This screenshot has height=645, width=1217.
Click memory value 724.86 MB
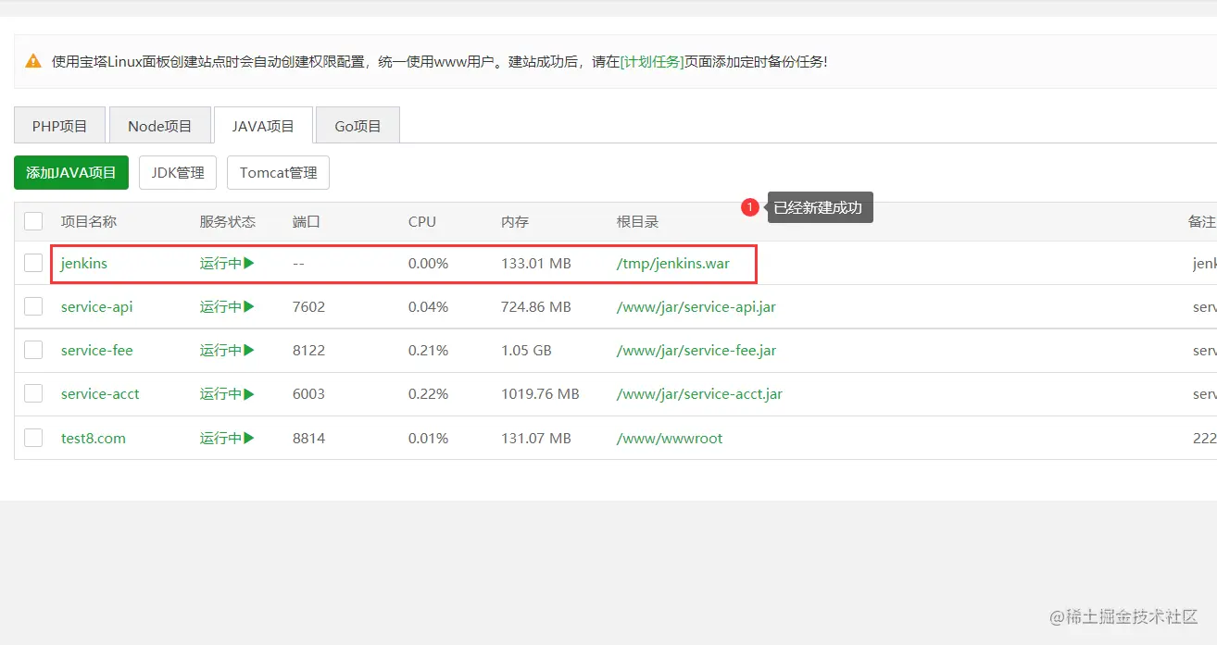coord(536,306)
